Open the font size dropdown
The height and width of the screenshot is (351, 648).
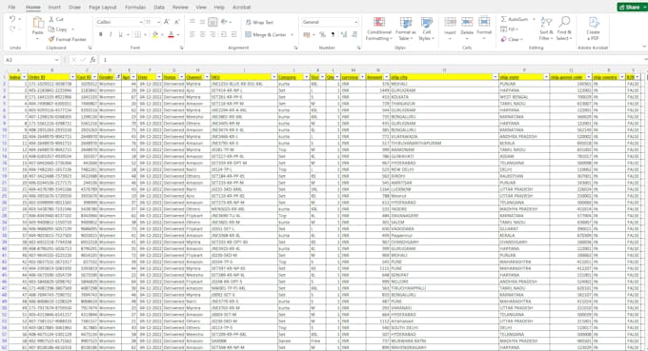(x=159, y=22)
